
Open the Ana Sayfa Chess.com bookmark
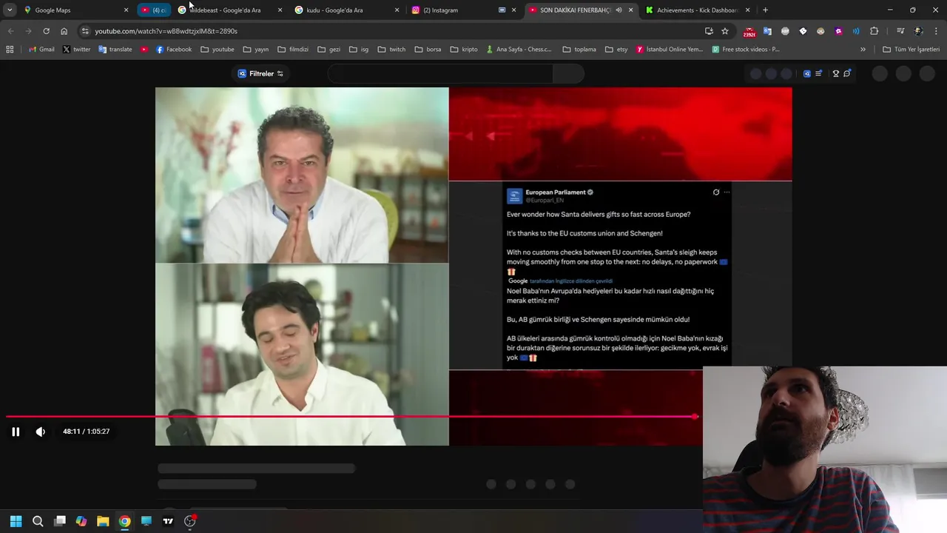coord(519,50)
